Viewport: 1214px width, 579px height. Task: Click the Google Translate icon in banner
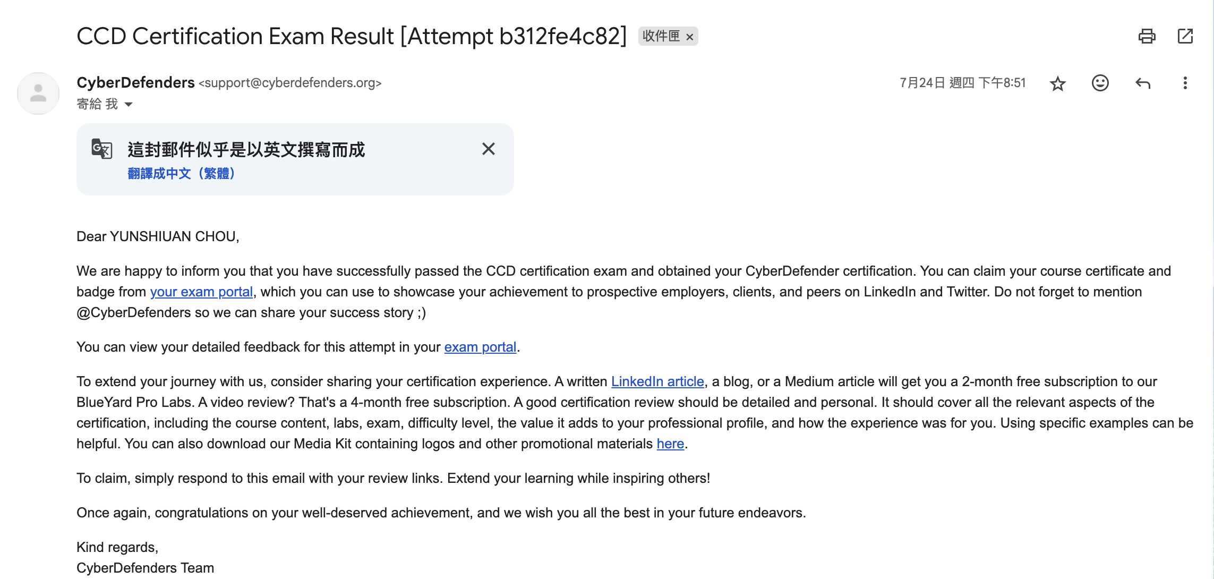pyautogui.click(x=102, y=149)
